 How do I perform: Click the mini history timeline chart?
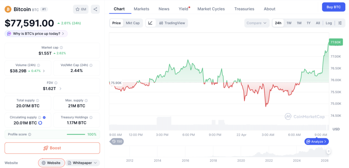point(219,152)
